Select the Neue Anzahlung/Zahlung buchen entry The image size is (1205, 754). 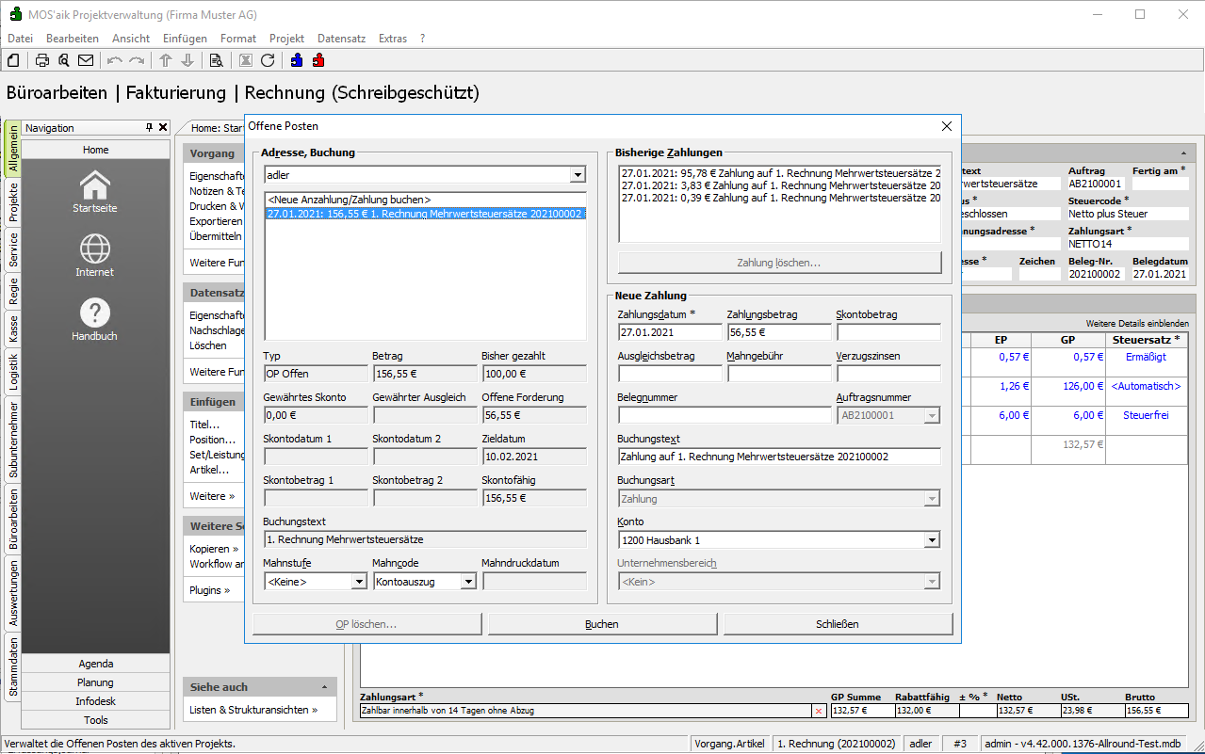349,200
